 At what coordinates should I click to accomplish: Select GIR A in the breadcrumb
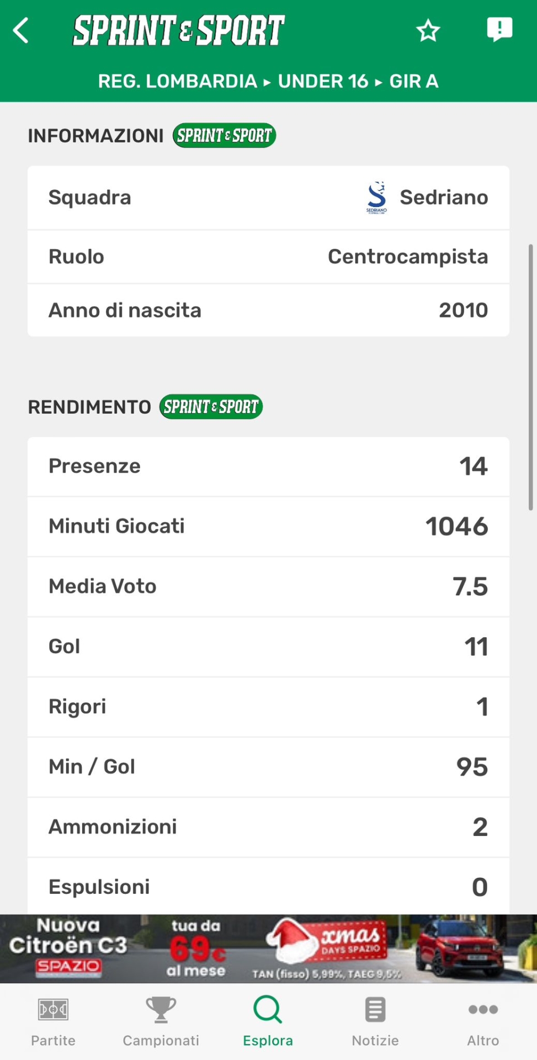[x=414, y=81]
